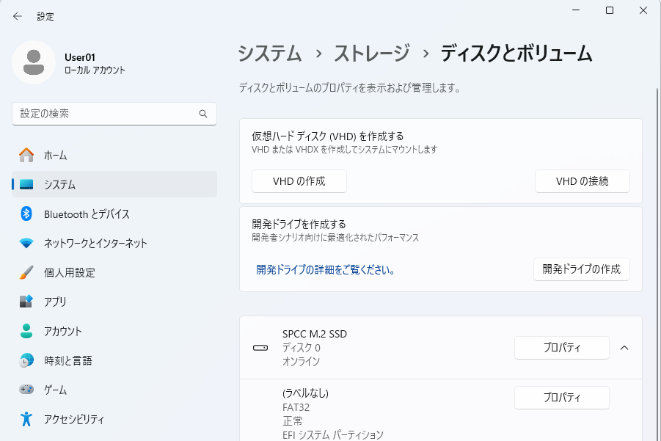Click the back arrow icon
The height and width of the screenshot is (441, 661).
click(x=18, y=16)
